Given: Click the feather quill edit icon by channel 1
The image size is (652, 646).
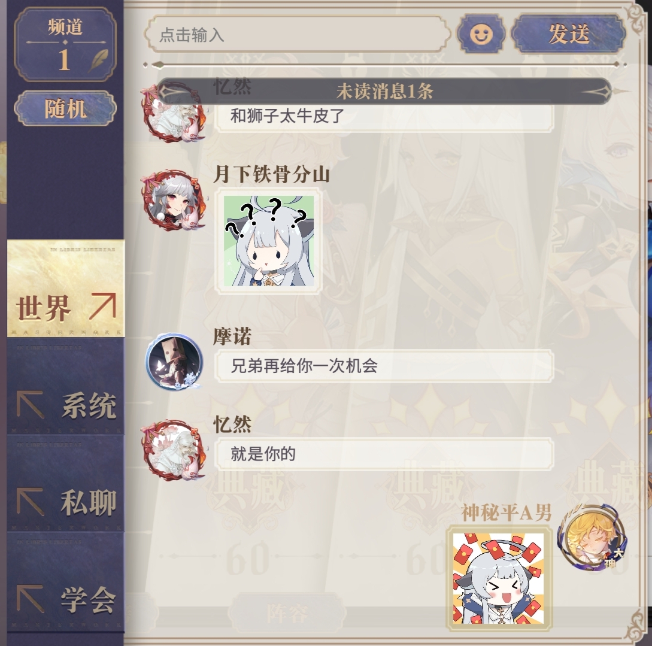Looking at the screenshot, I should click(99, 61).
